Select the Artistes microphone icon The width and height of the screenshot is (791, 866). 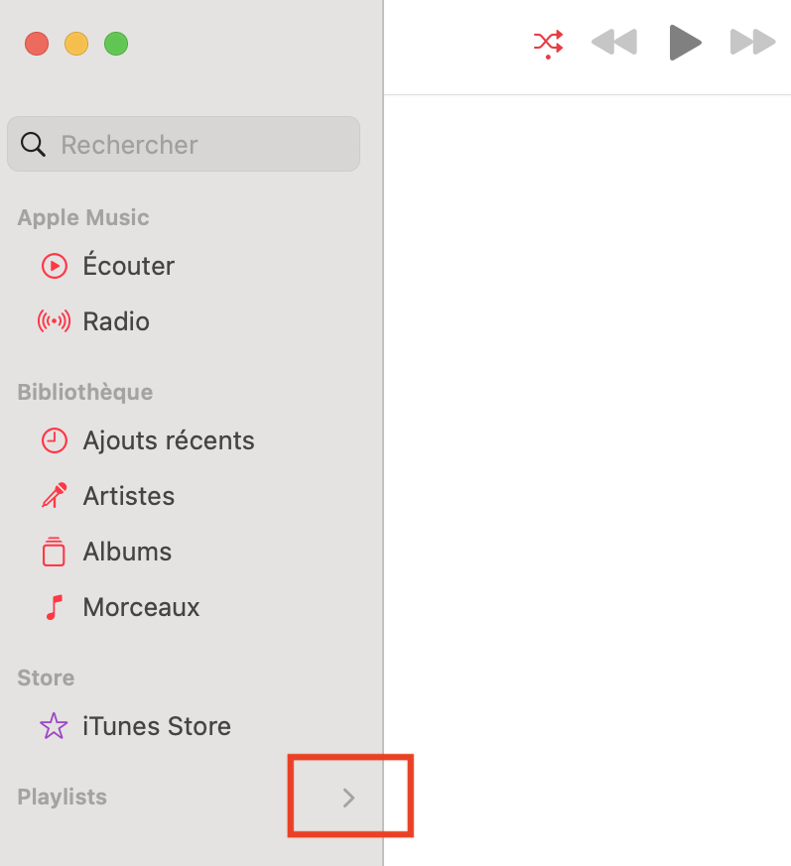55,495
